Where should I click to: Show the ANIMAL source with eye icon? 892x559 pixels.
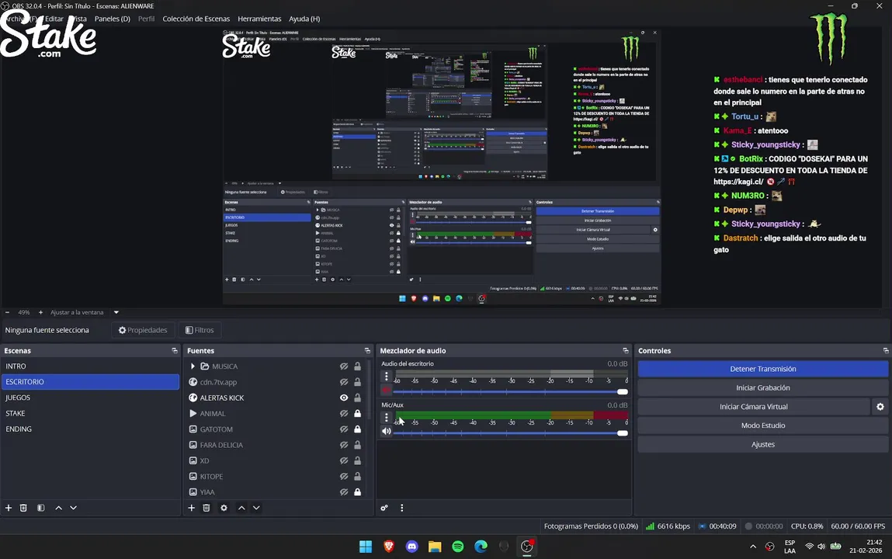[344, 413]
